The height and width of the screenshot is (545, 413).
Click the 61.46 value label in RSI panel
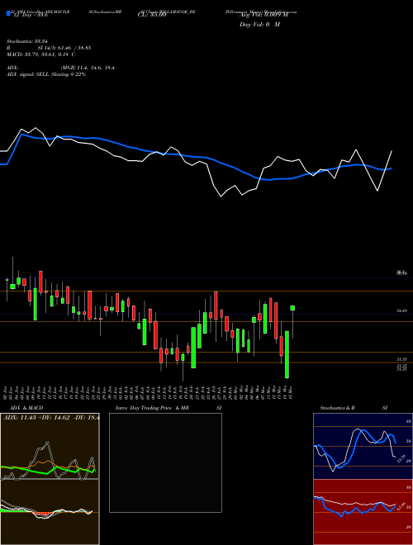click(401, 507)
